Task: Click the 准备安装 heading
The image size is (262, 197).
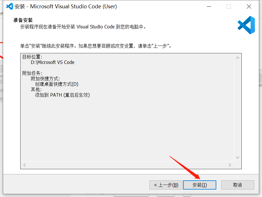Action: [23, 20]
